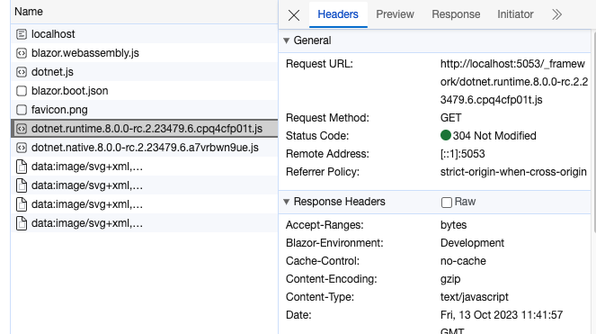The height and width of the screenshot is (334, 596).
Task: Click the Content-Encoding header label
Action: point(332,279)
